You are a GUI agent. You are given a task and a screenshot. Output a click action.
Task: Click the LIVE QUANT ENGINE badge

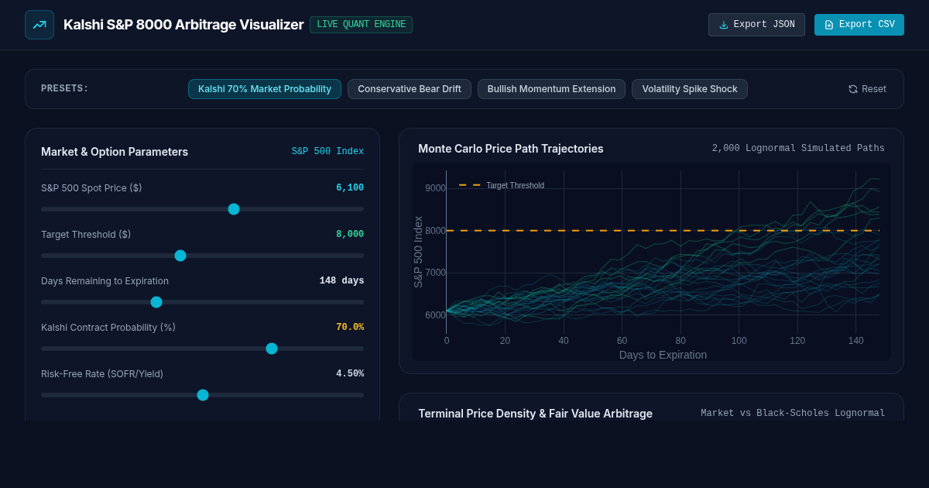pos(361,25)
